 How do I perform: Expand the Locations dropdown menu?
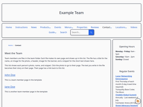pos(121,27)
